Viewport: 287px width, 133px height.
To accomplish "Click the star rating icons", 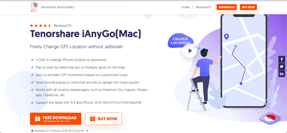I will tap(41, 26).
